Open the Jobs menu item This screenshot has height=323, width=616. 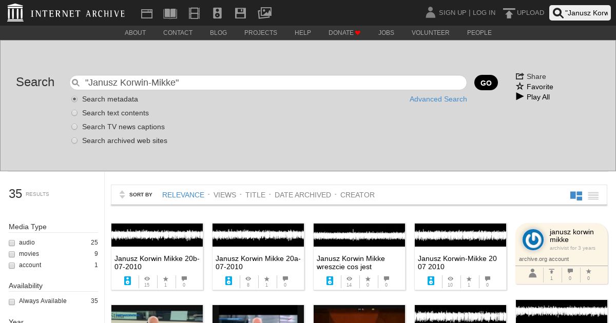point(386,33)
